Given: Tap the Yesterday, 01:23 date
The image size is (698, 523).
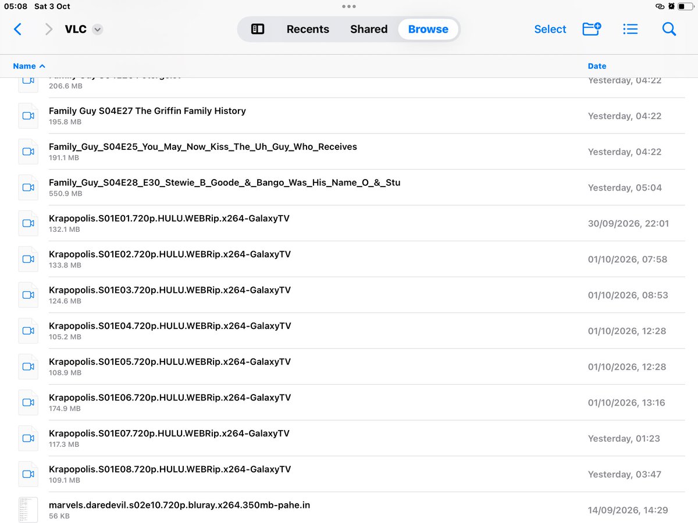Looking at the screenshot, I should coord(624,439).
